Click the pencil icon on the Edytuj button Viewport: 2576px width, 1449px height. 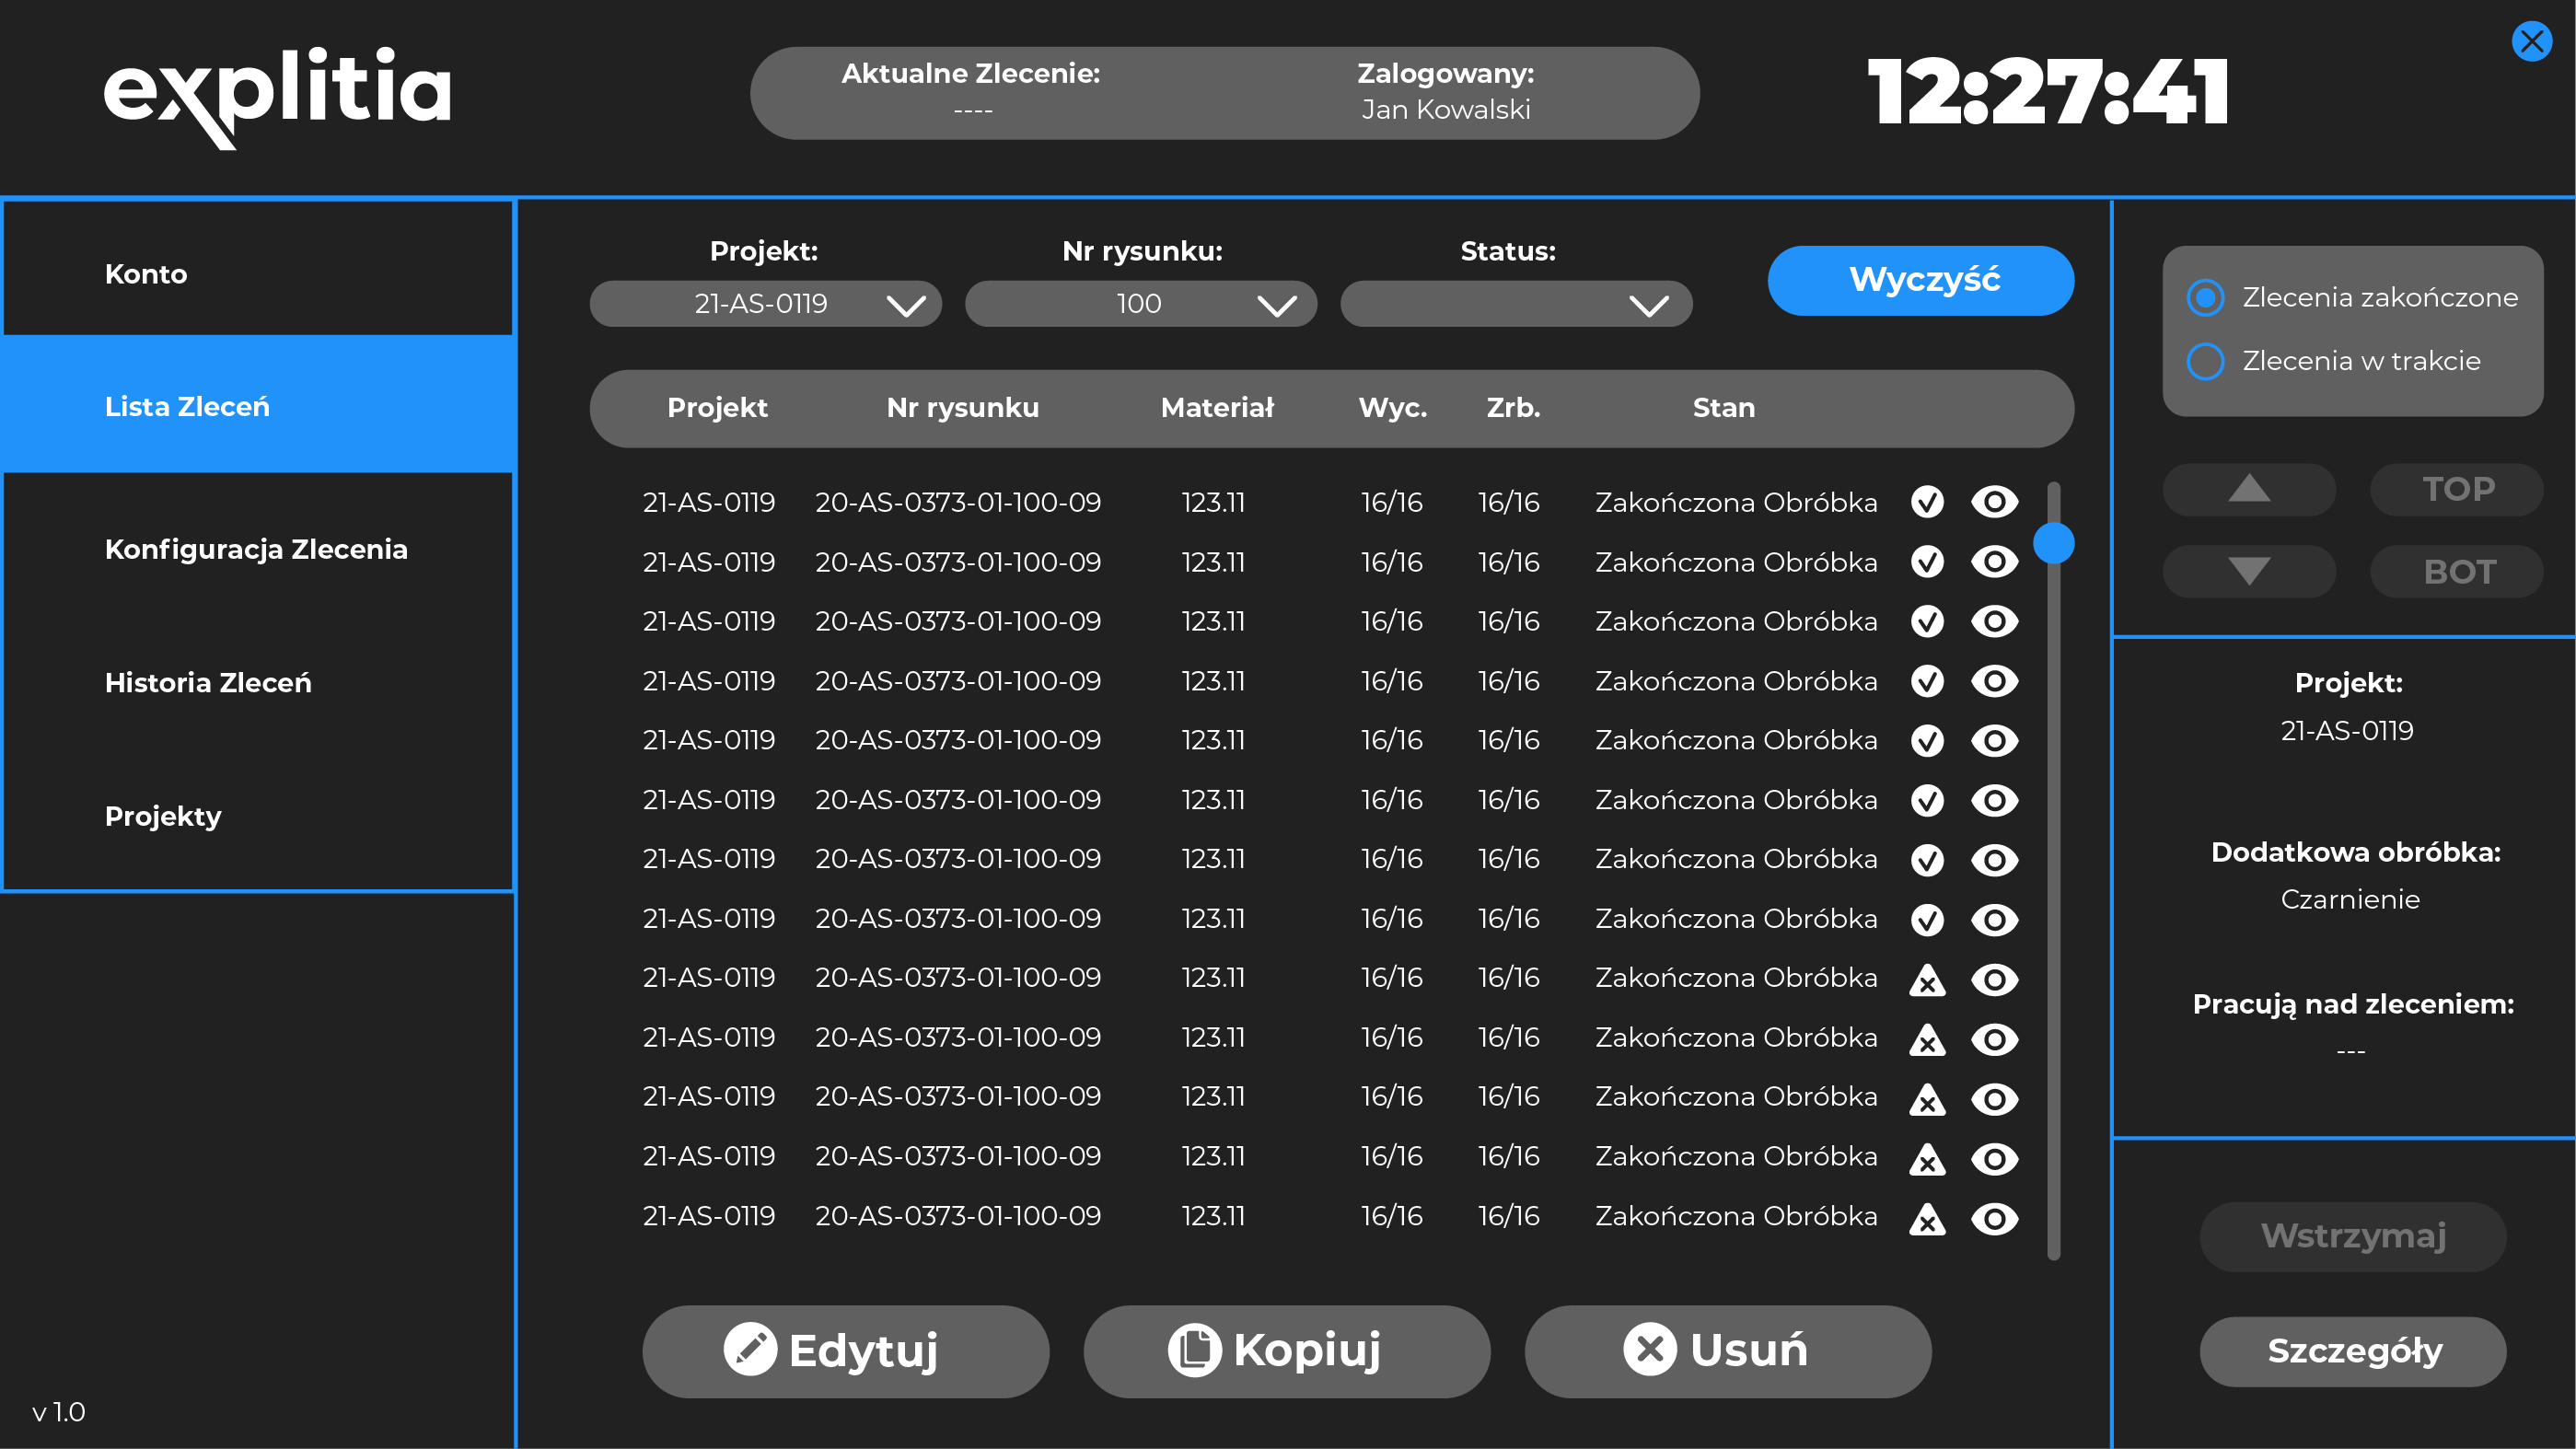tap(750, 1349)
